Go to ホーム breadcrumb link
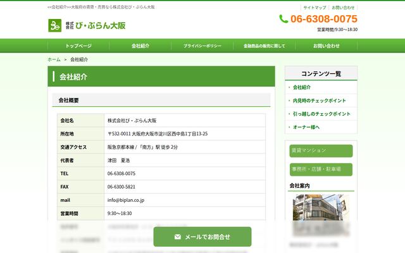405x253 pixels. click(x=54, y=59)
